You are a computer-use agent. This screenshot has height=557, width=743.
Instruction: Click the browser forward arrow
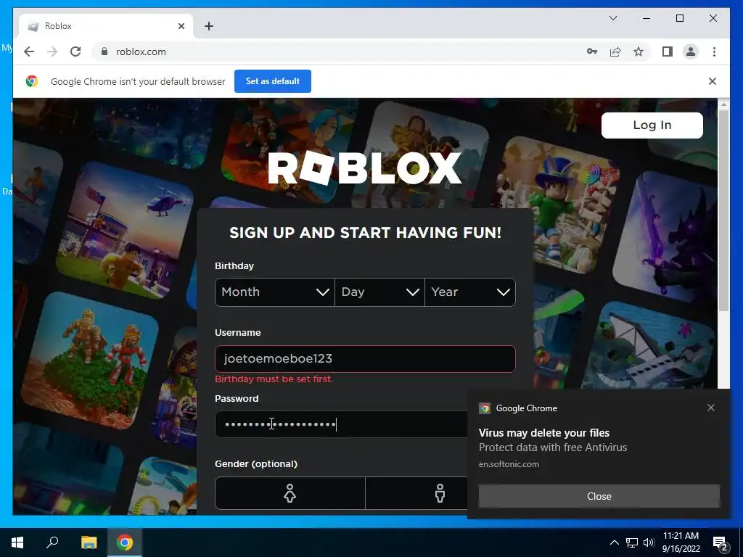(52, 51)
